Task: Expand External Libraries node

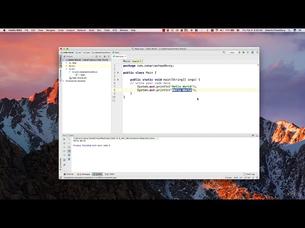Action: point(63,81)
